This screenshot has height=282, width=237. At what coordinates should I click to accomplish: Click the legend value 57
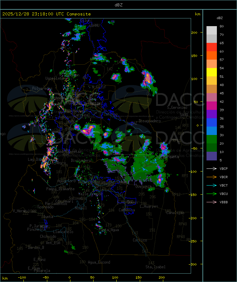[x=222, y=60]
